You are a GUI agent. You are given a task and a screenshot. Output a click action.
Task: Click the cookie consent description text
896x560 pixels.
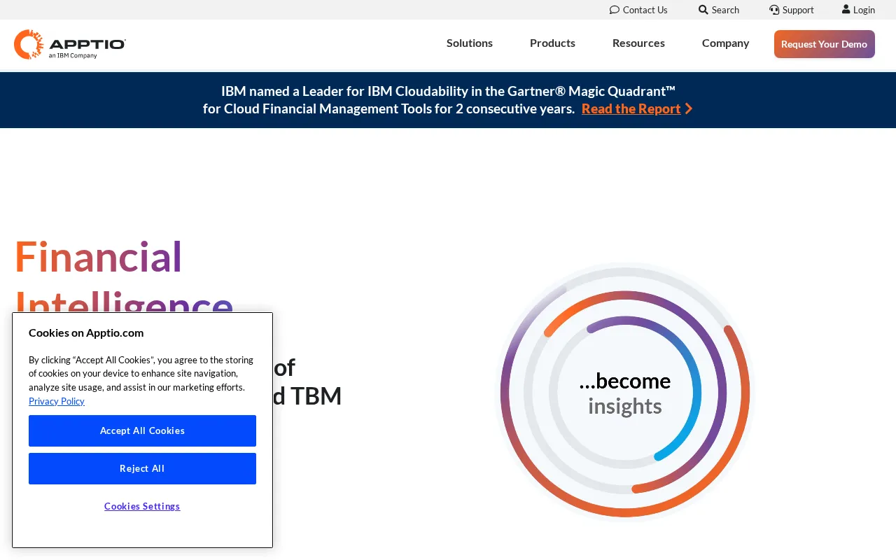(141, 374)
